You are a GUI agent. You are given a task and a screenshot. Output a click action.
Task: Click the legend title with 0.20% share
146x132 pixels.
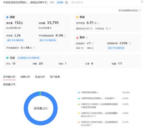point(99,115)
